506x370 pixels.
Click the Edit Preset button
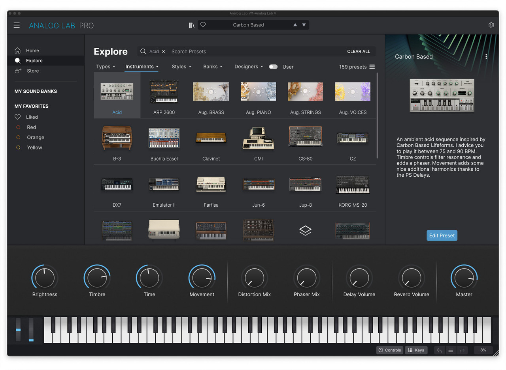[x=442, y=235]
